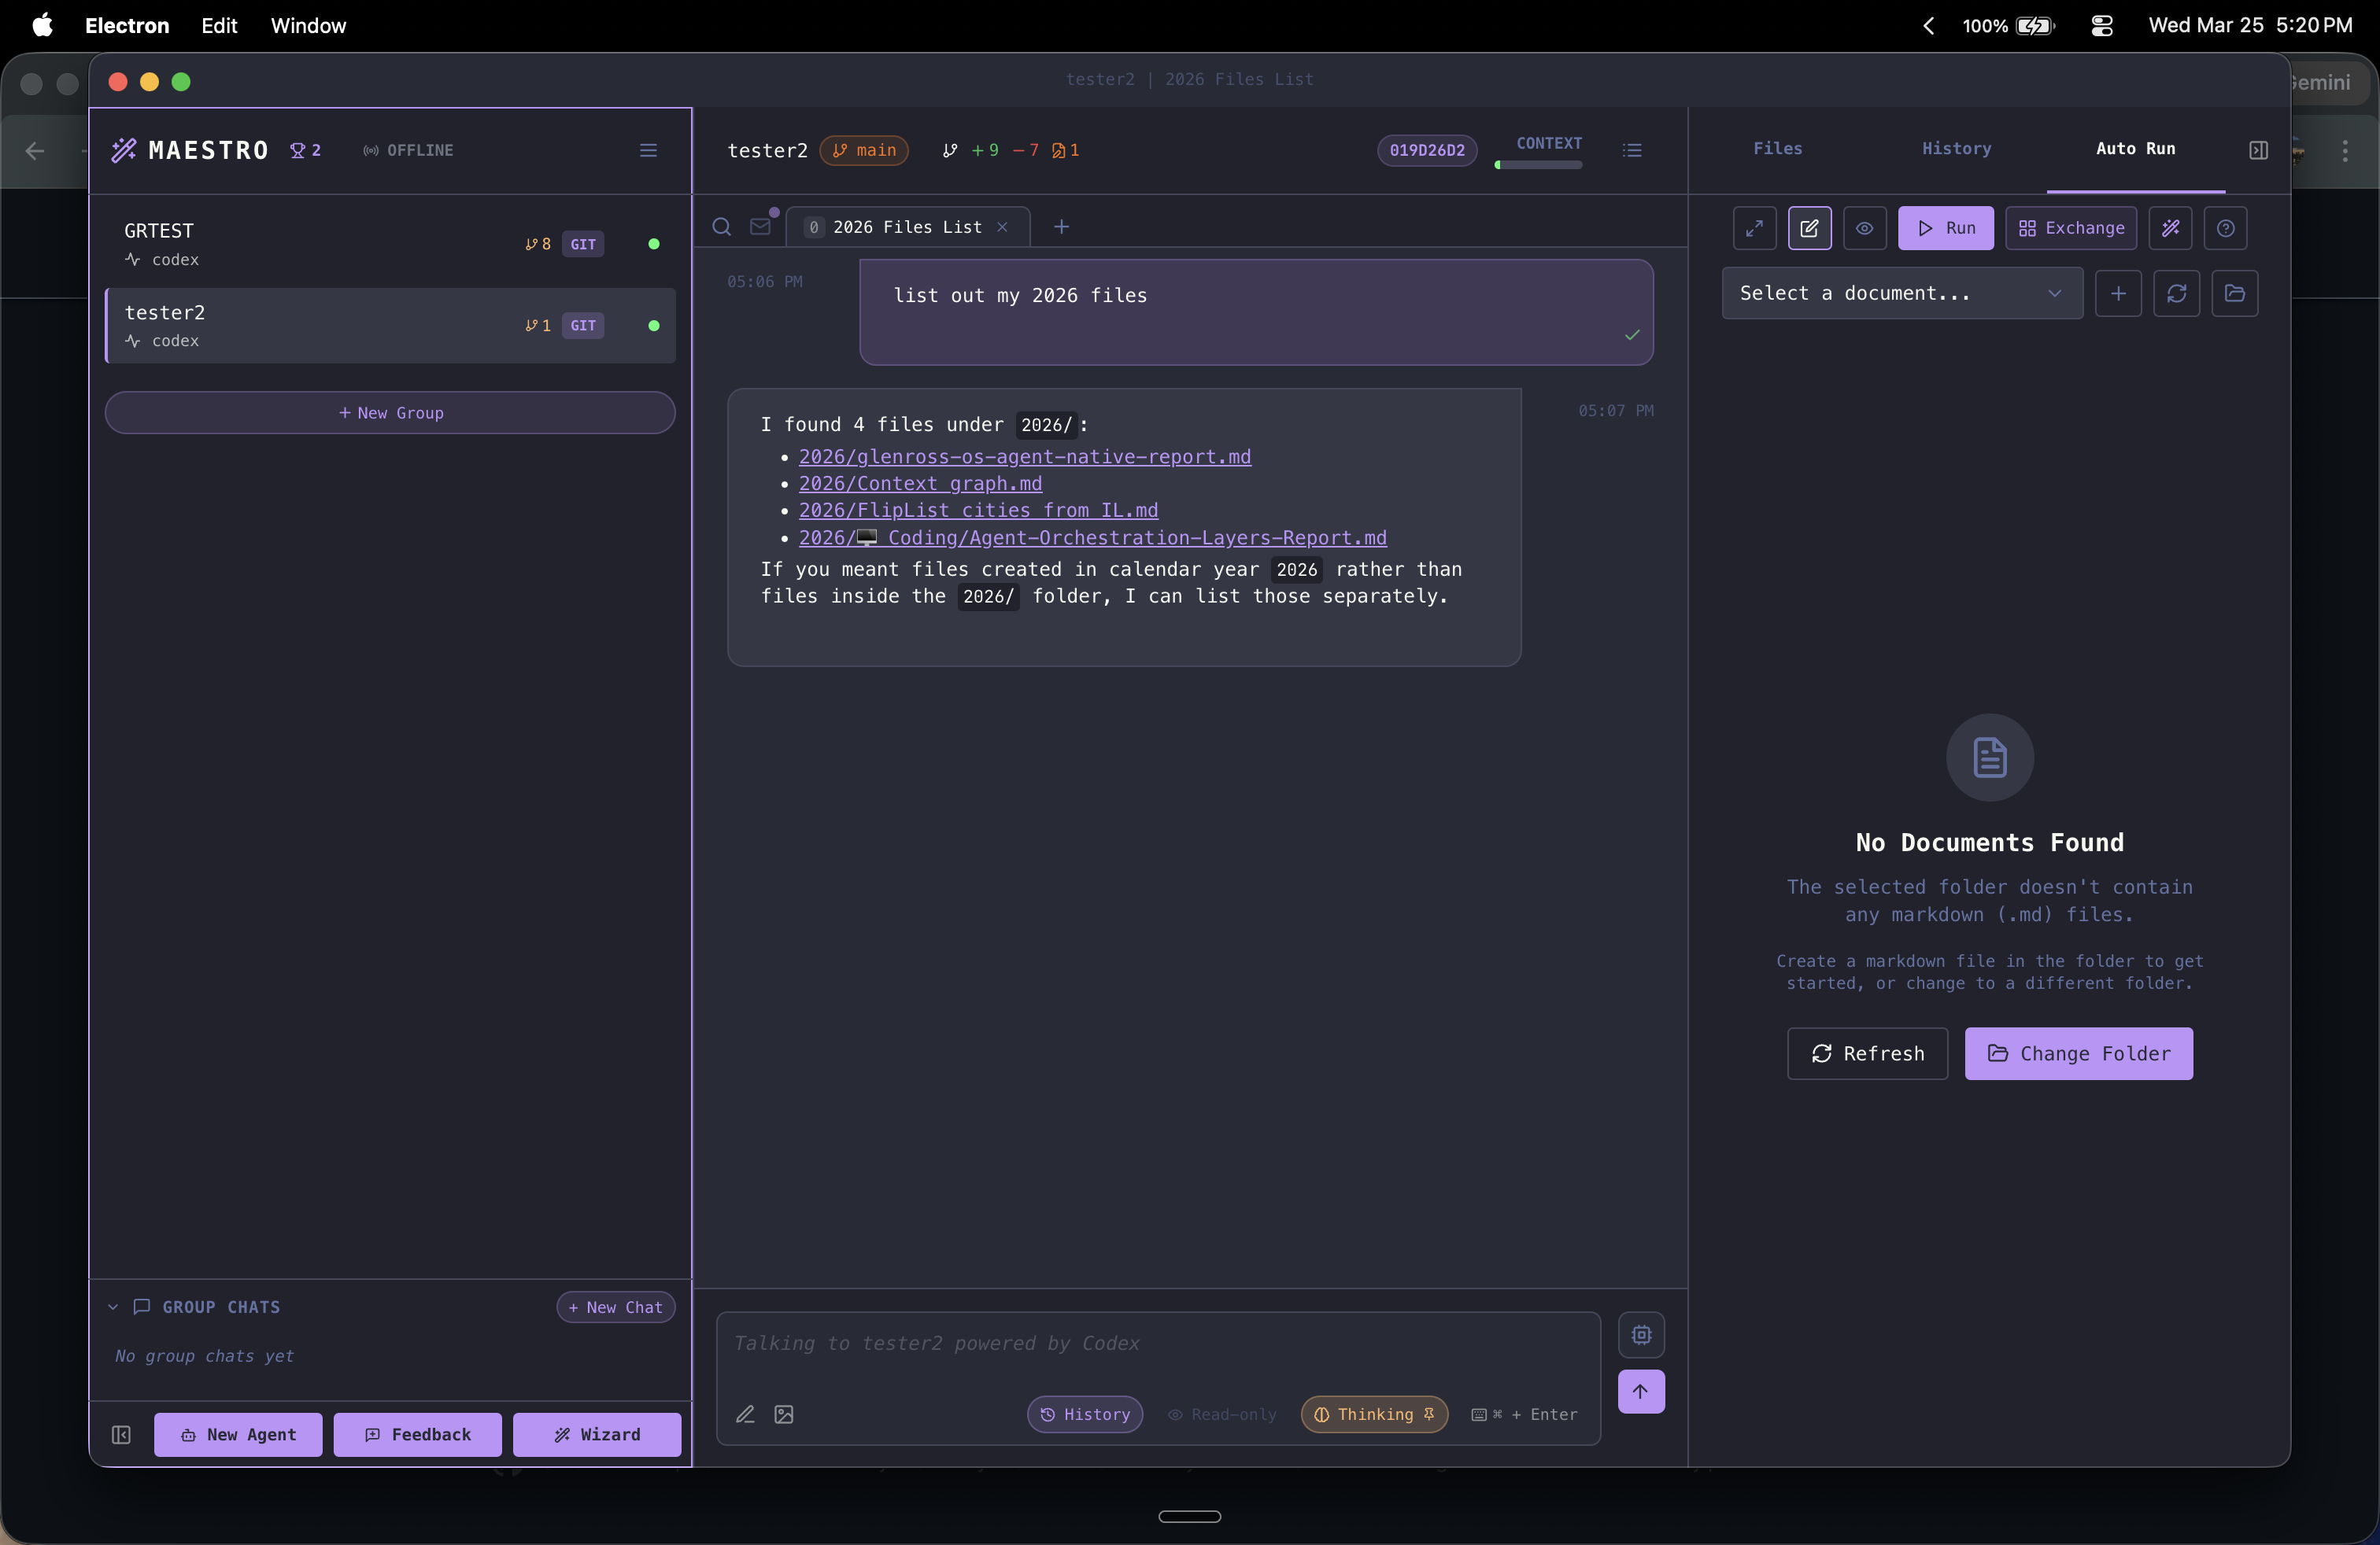Collapse the Group Chats section
Screen dimensions: 2380x1545
click(x=113, y=1306)
